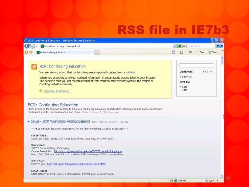
Task: Click Subscribe to this feed
Action: (57, 91)
